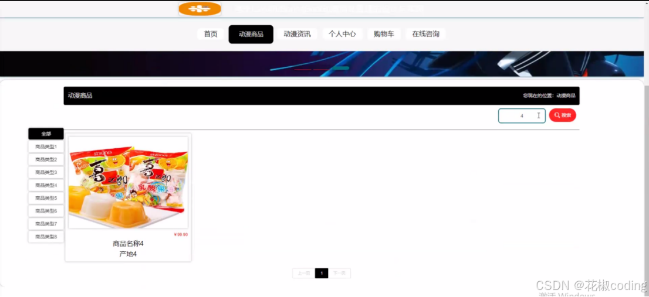
Task: Click the banner carousel indicator bars
Action: click(x=322, y=69)
